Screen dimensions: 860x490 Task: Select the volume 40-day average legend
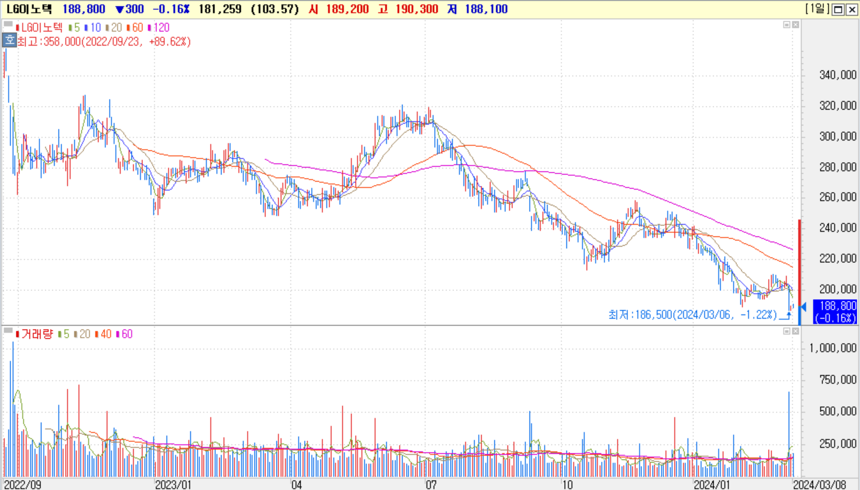pos(103,334)
